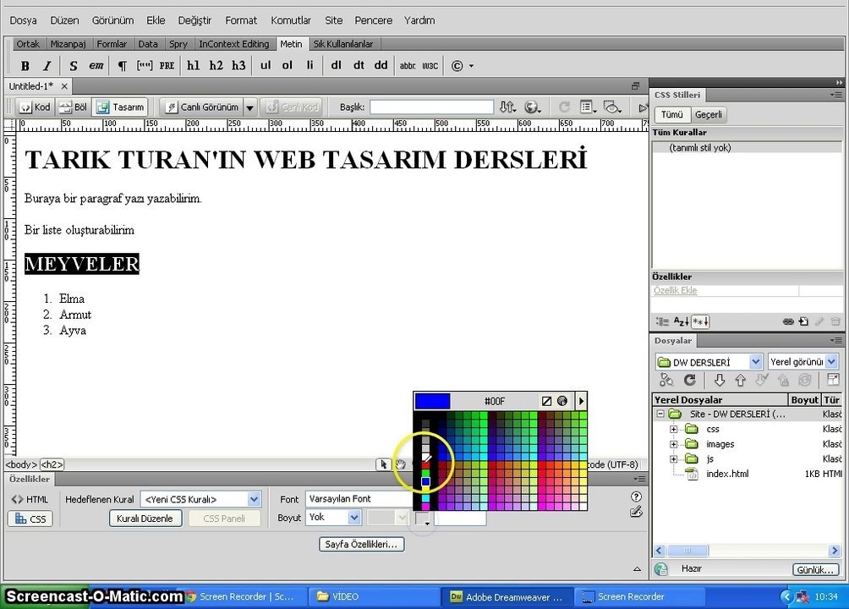Insert a paragraph with the ¶ icon
Screen dimensions: 849x609
(123, 66)
